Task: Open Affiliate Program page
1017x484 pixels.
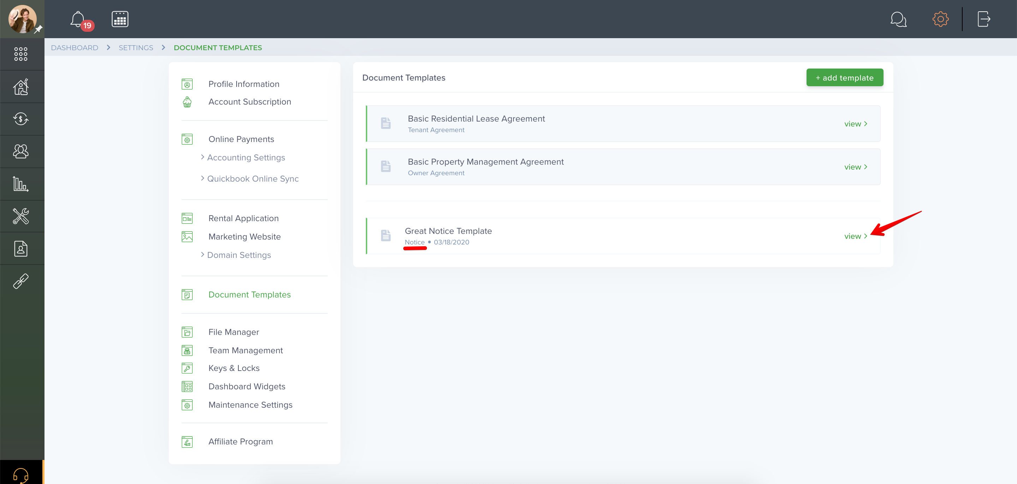Action: point(240,442)
